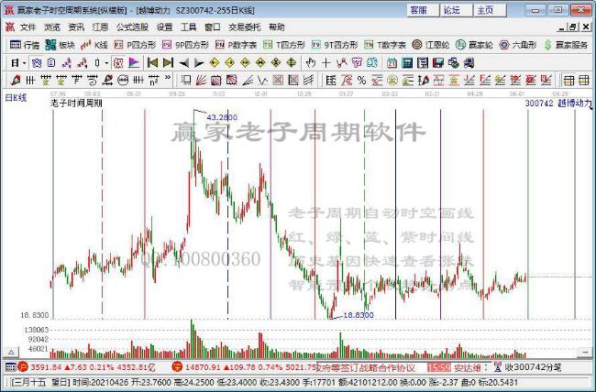Step chart backward with left black arrow

pyautogui.click(x=183, y=62)
